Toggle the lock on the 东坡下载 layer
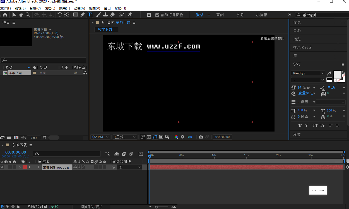Screen dimensions: 349x209 [15, 167]
